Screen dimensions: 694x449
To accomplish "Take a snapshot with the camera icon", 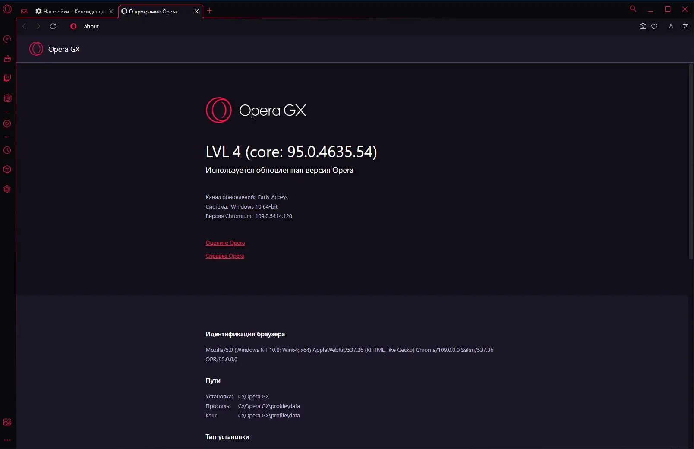I will 643,26.
